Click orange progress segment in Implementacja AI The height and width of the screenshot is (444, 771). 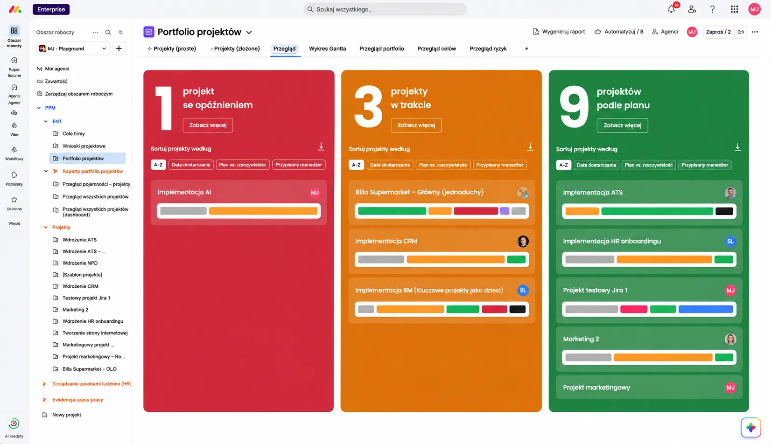(263, 211)
